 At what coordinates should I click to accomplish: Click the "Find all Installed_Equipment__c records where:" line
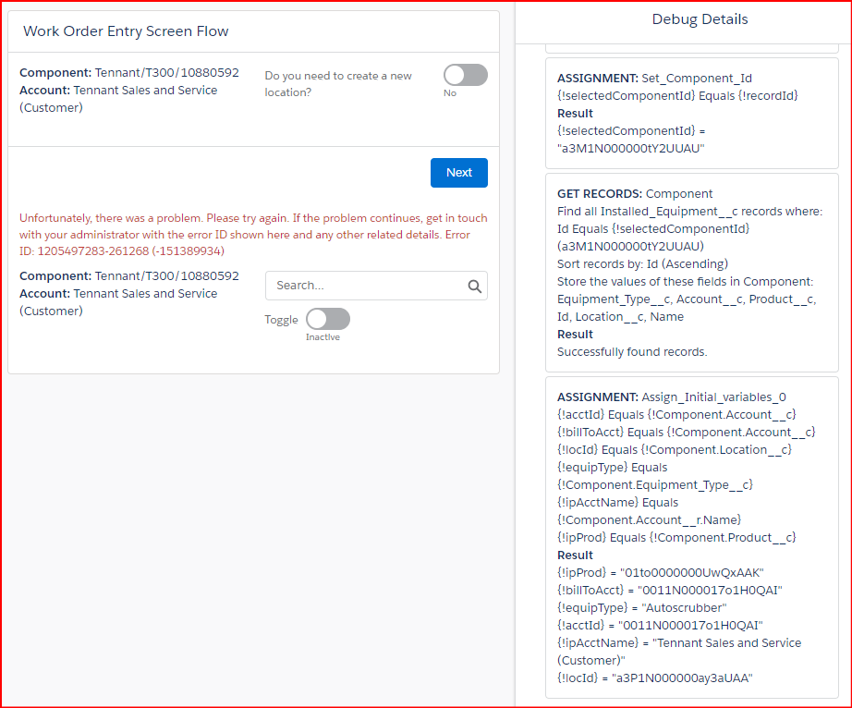[689, 212]
